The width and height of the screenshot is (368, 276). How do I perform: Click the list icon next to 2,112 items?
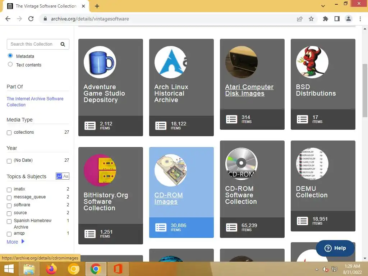tap(90, 126)
